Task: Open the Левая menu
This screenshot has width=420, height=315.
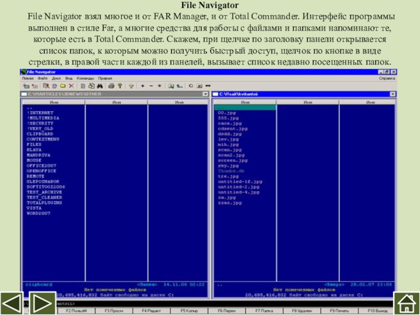Action: coord(28,78)
